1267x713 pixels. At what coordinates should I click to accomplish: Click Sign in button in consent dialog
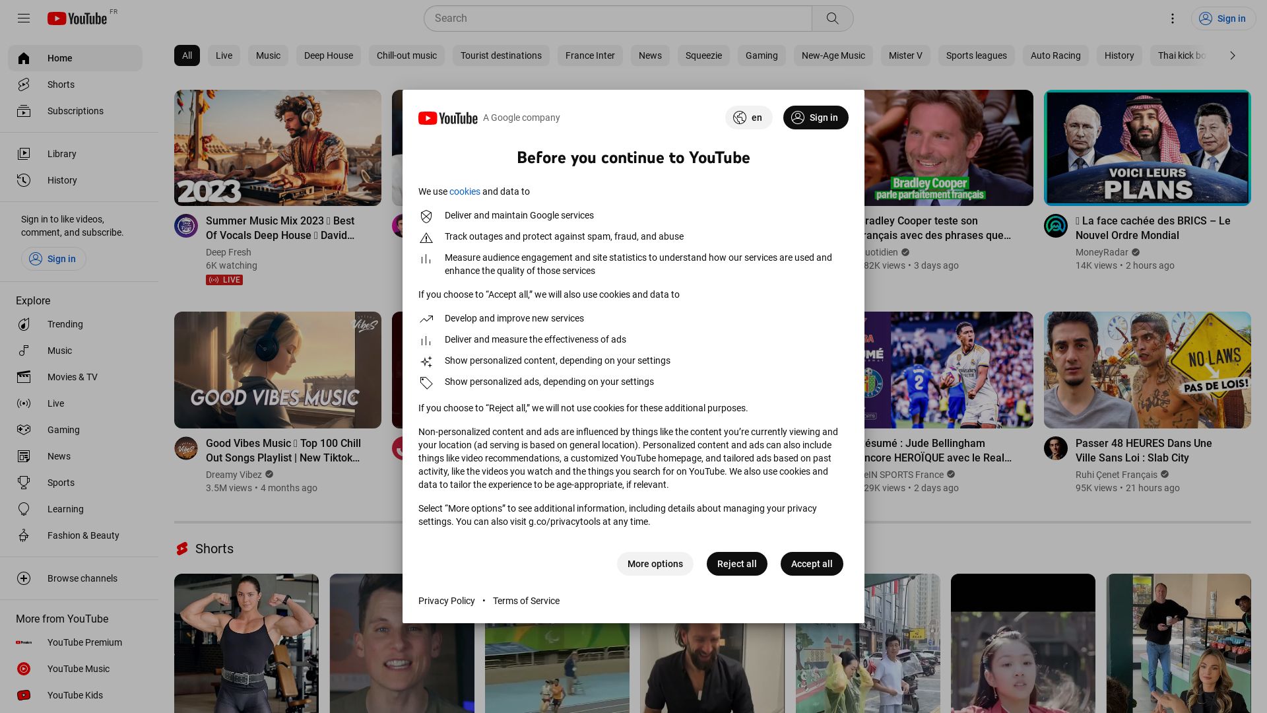(x=816, y=118)
